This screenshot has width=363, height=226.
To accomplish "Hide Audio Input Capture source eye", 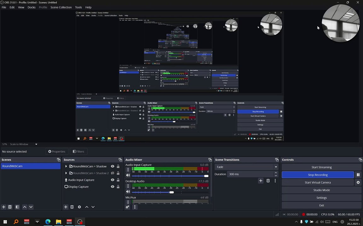I will click(112, 180).
